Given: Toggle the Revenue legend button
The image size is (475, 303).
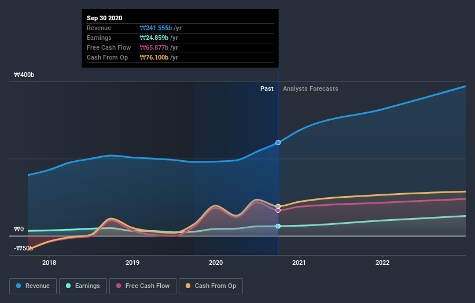Looking at the screenshot, I should pos(33,286).
